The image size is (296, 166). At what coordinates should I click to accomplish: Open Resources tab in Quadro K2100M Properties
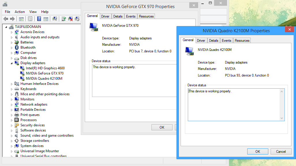point(242,41)
